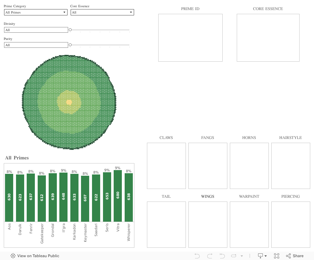This screenshot has width=314, height=260.
Task: Open the Download menu icon
Action: coord(262,256)
